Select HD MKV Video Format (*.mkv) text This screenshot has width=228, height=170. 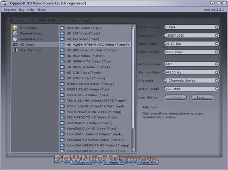pos(92,50)
